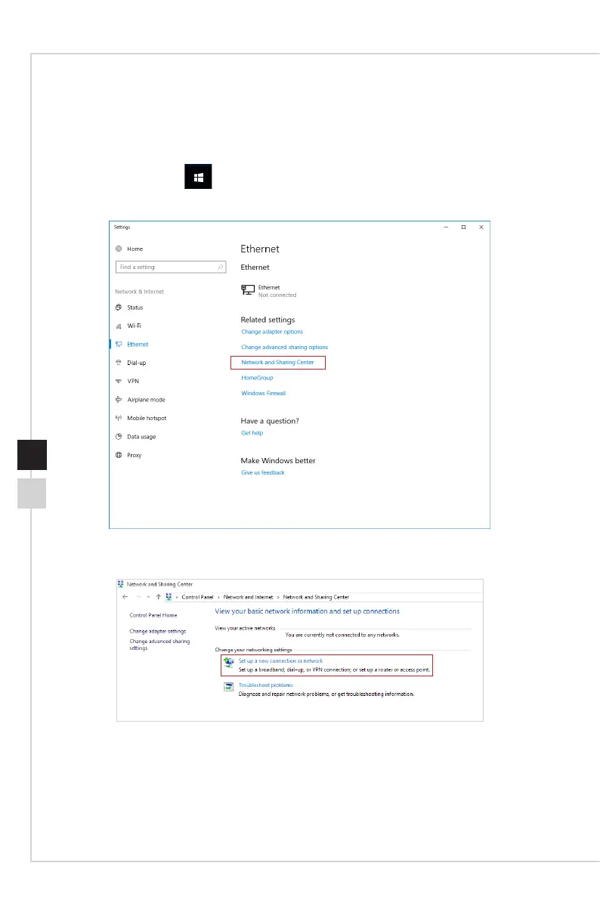Select the Mobile hotspot icon

tap(119, 418)
